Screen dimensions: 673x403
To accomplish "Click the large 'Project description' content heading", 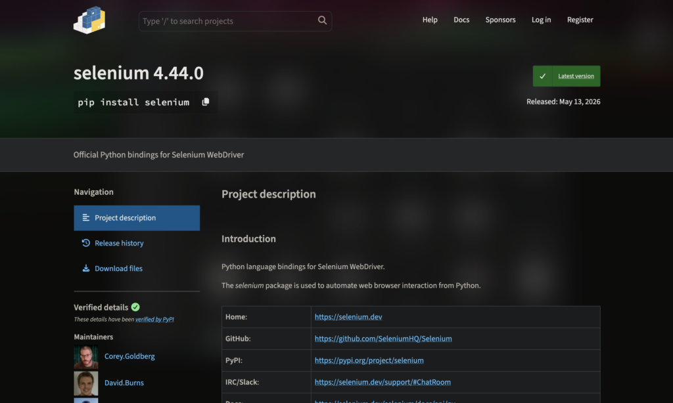I will pyautogui.click(x=269, y=194).
